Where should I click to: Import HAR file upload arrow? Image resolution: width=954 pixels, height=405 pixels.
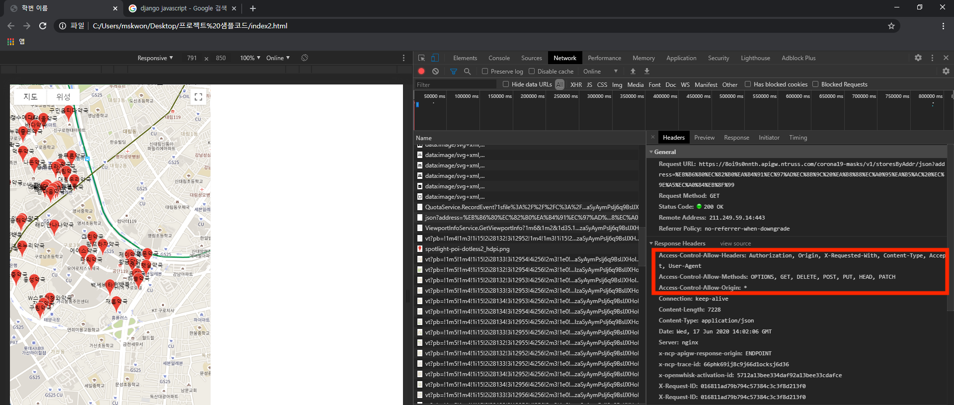tap(633, 71)
